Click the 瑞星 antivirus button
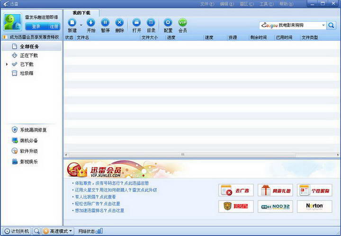 (x=236, y=206)
